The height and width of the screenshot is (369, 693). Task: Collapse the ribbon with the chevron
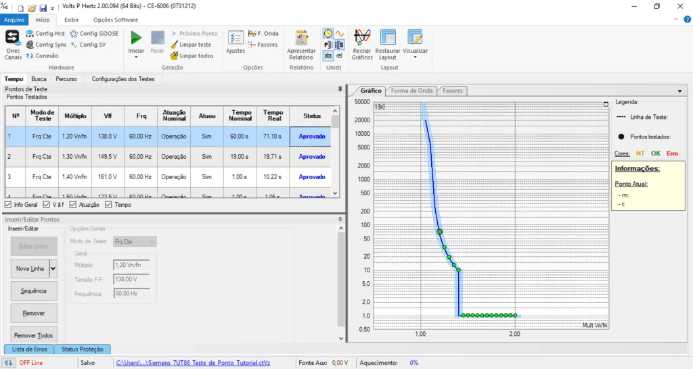676,20
